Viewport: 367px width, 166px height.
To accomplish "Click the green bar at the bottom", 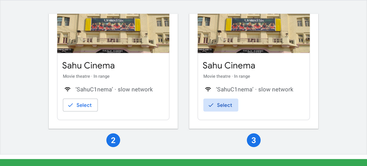I will click(183, 163).
